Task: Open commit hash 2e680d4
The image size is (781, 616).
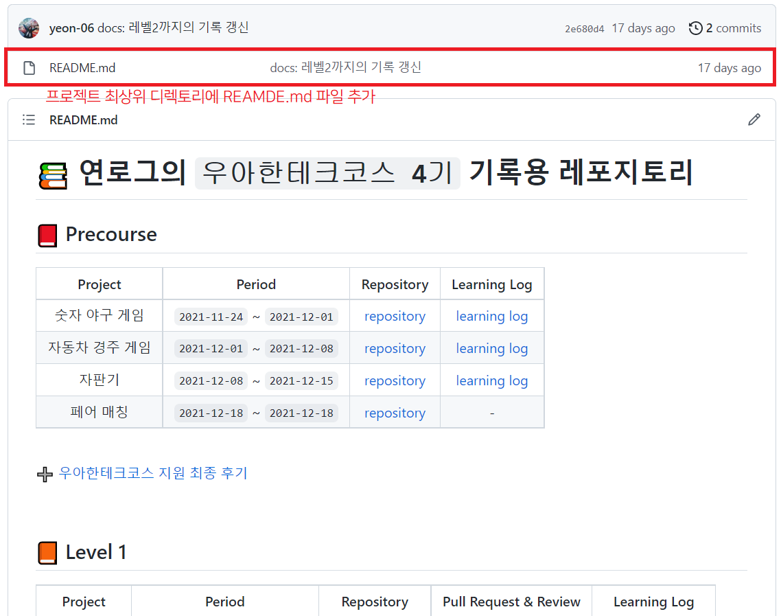Action: 584,29
